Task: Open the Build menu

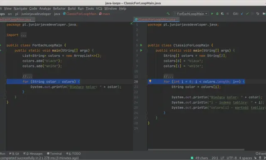Action: tap(71, 8)
